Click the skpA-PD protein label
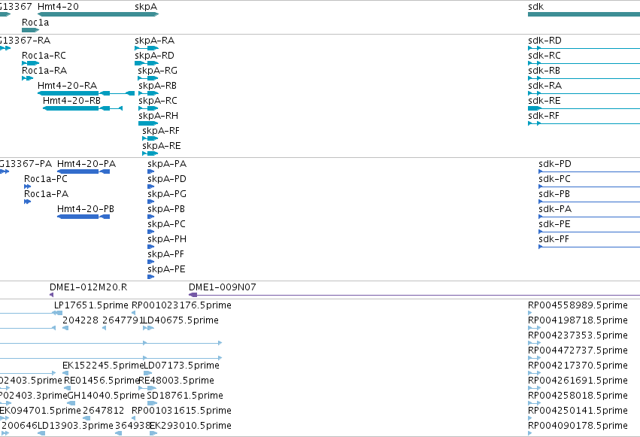 coord(167,179)
